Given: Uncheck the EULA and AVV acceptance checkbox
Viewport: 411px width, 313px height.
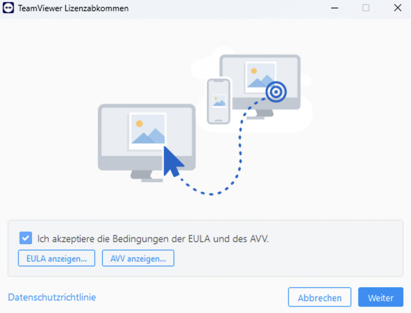Looking at the screenshot, I should [x=26, y=238].
